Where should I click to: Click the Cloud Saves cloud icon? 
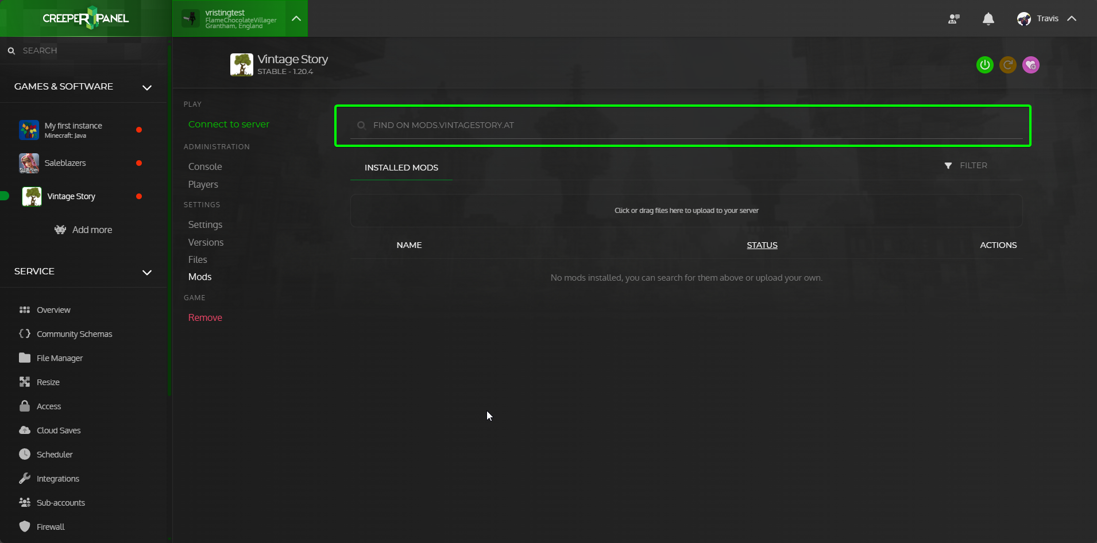click(25, 430)
